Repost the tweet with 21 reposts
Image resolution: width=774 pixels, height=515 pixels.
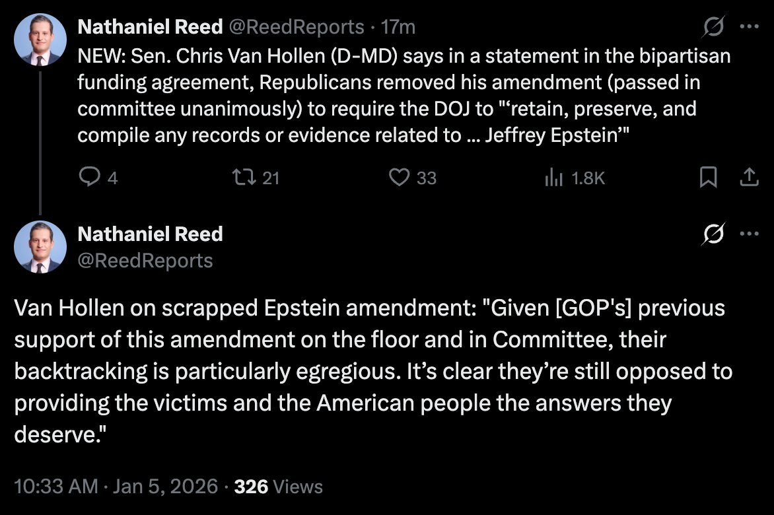click(x=241, y=177)
